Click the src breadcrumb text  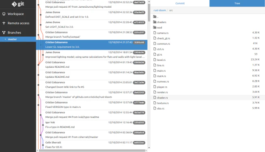coord(171,10)
